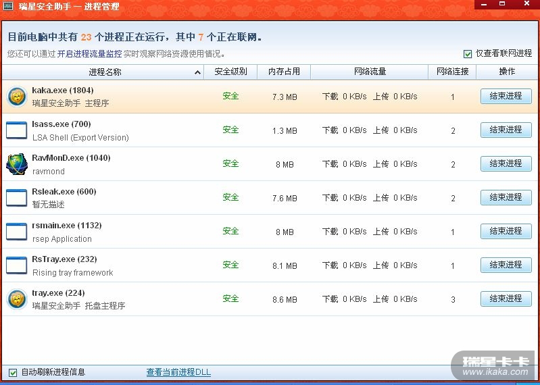
Task: Click 1.3 MB memory value
Action: [x=285, y=131]
